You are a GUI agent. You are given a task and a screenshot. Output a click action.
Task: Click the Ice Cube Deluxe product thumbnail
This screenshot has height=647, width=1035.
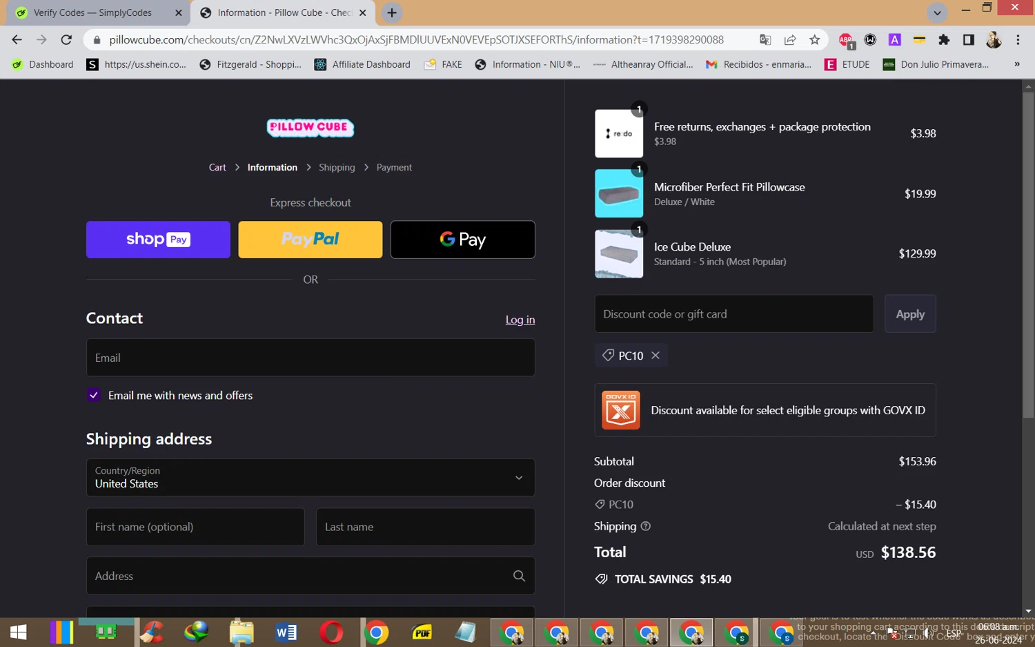619,254
